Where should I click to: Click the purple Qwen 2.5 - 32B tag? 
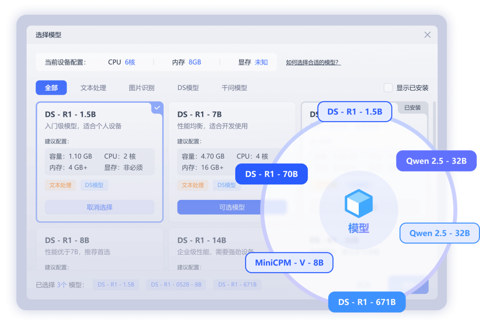(436, 161)
